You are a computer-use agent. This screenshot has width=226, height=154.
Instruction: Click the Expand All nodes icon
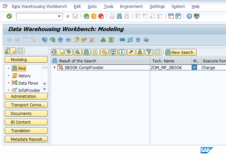tap(69, 52)
